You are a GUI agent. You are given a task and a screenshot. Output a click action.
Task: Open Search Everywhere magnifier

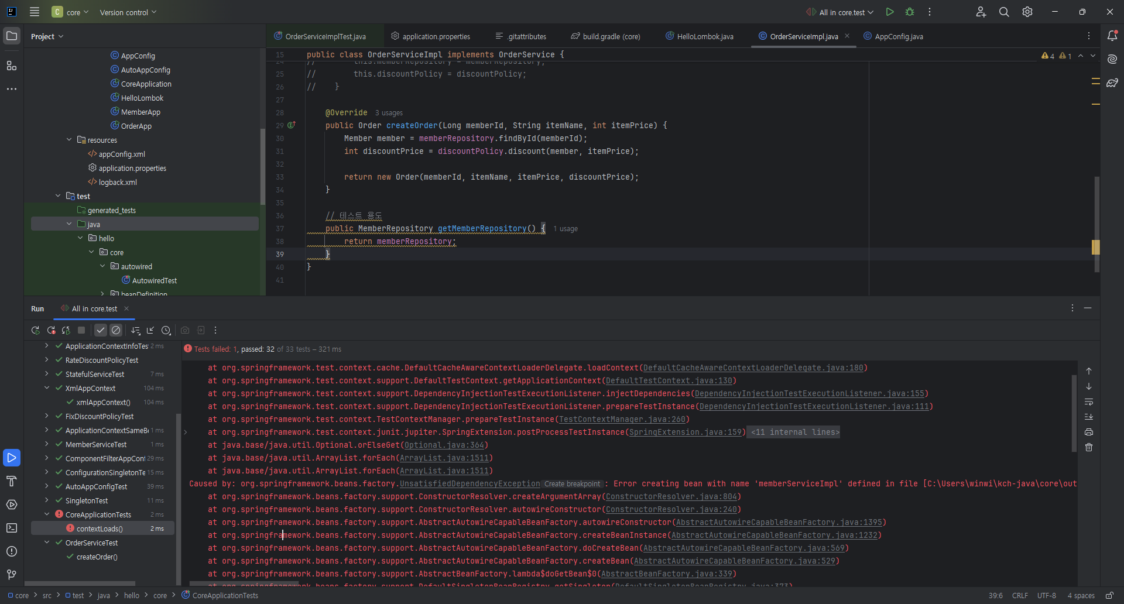1004,12
